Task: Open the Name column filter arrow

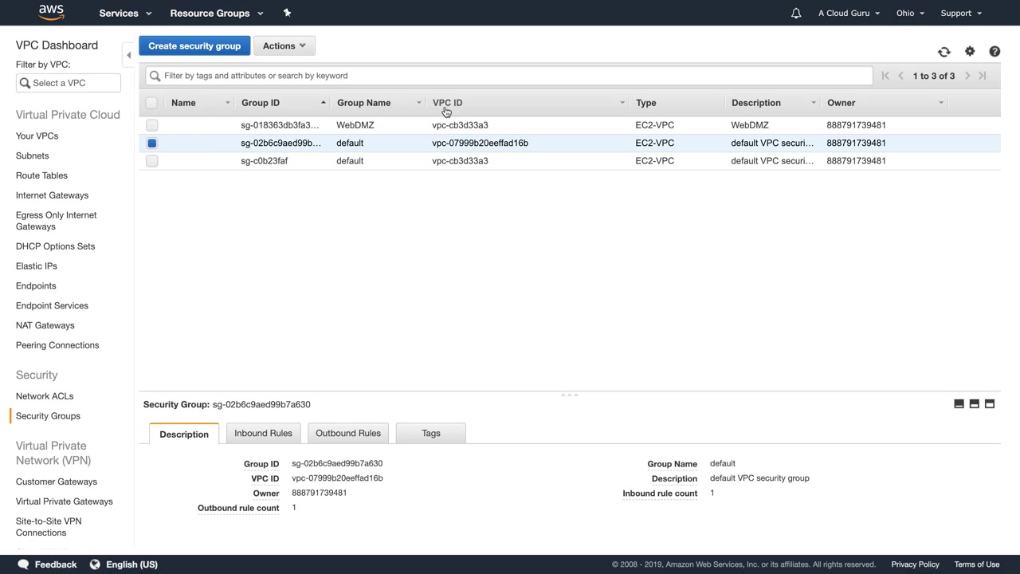Action: (227, 103)
